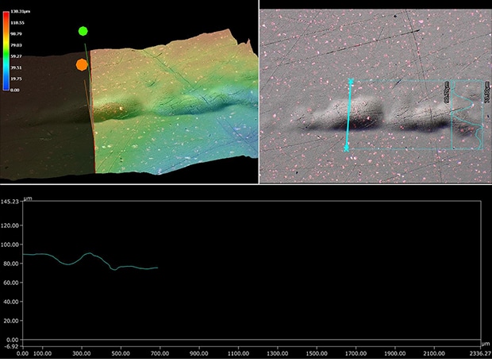Click the 0.00 minimum scale label
This screenshot has height=362, width=492.
(x=15, y=90)
